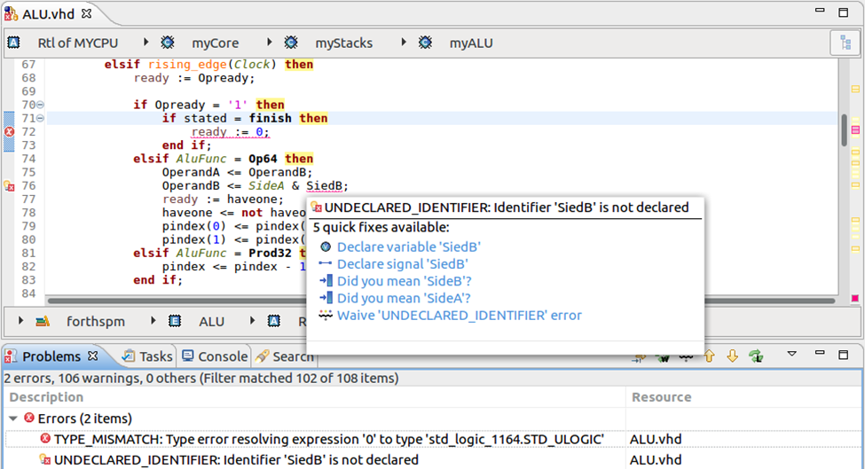Click the myALU instance gear icon
Screen dimensions: 865x469
point(425,43)
